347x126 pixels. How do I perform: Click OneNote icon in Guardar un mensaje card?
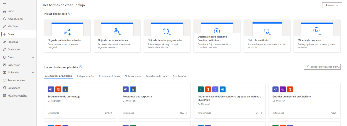[x=283, y=89]
